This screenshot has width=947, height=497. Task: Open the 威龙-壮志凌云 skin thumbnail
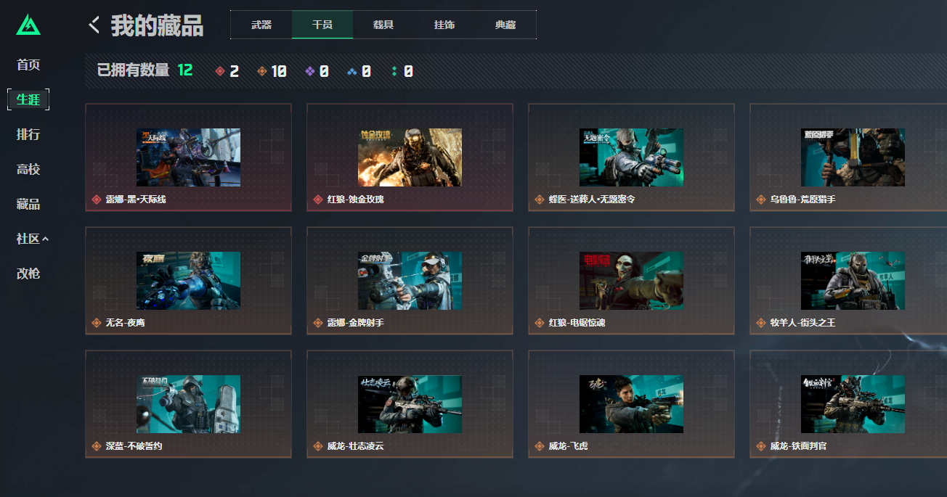[x=410, y=404]
